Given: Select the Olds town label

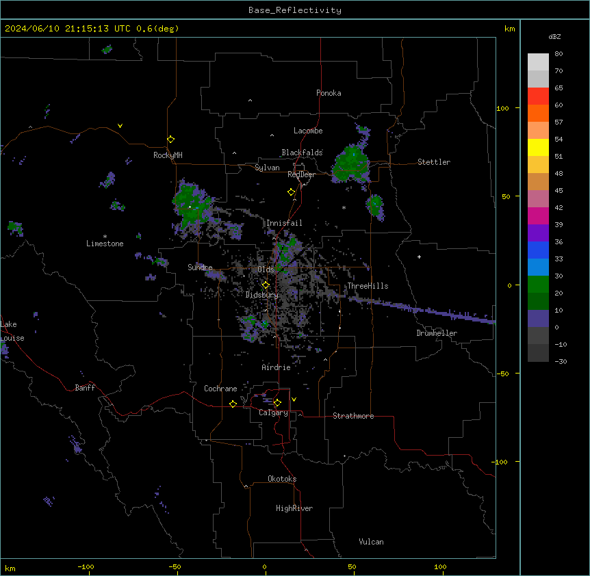Looking at the screenshot, I should tap(266, 270).
